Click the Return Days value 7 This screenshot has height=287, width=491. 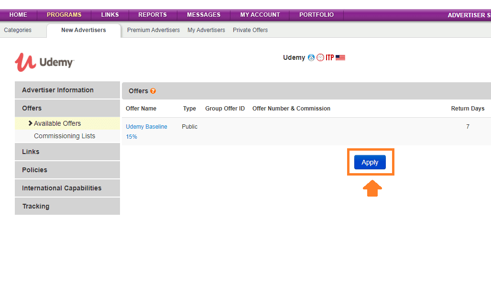click(468, 127)
